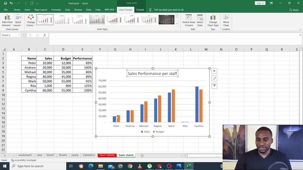The width and height of the screenshot is (303, 170).
Task: Click the Tell me what you want to do box
Action: point(169,9)
